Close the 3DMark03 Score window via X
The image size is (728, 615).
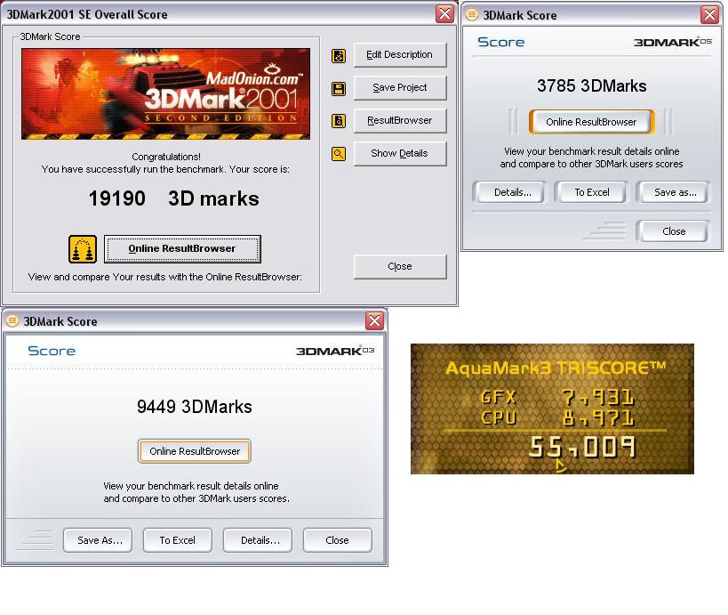[x=375, y=320]
